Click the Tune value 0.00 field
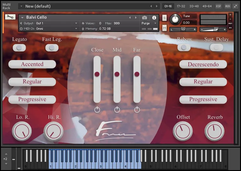Screen dimensions: 241x171 click(x=189, y=23)
